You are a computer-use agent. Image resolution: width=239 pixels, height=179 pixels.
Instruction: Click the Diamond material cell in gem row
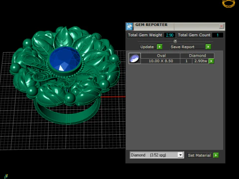[197, 56]
